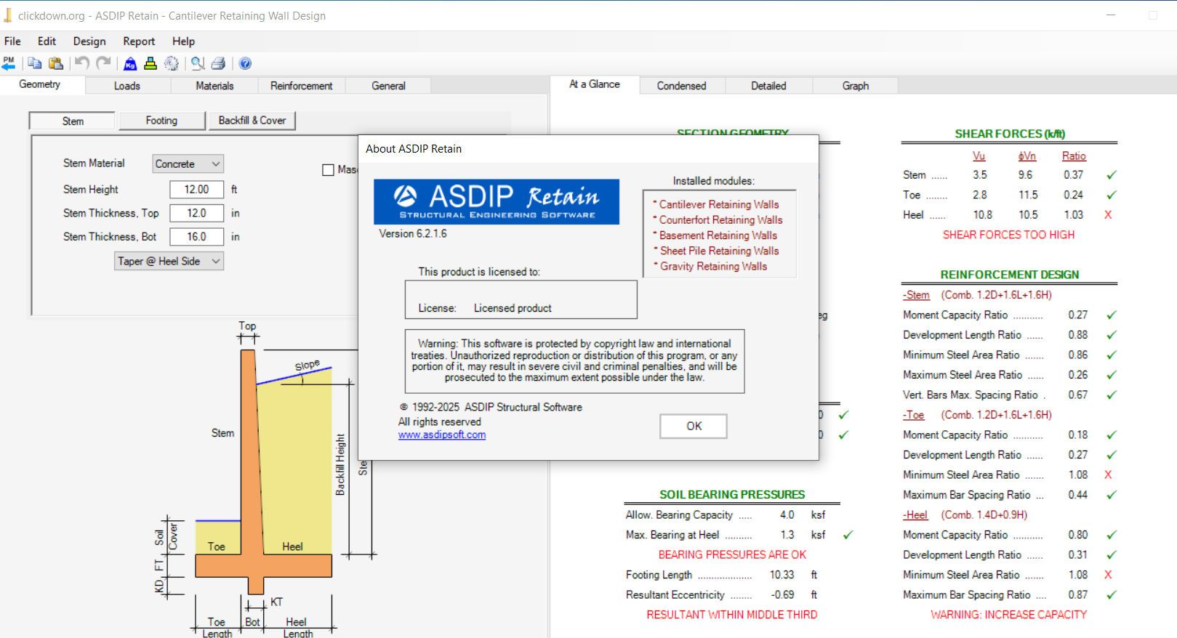
Task: Click the Toe label in the wall diagram
Action: 216,546
